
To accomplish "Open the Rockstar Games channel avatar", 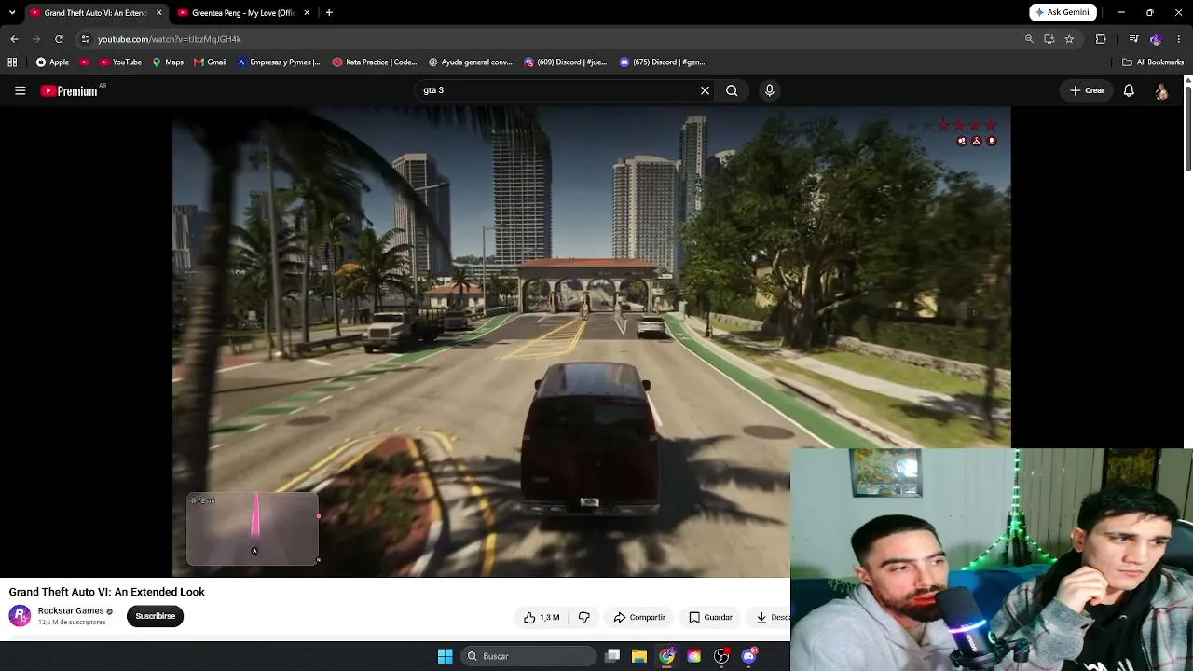I will 20,616.
